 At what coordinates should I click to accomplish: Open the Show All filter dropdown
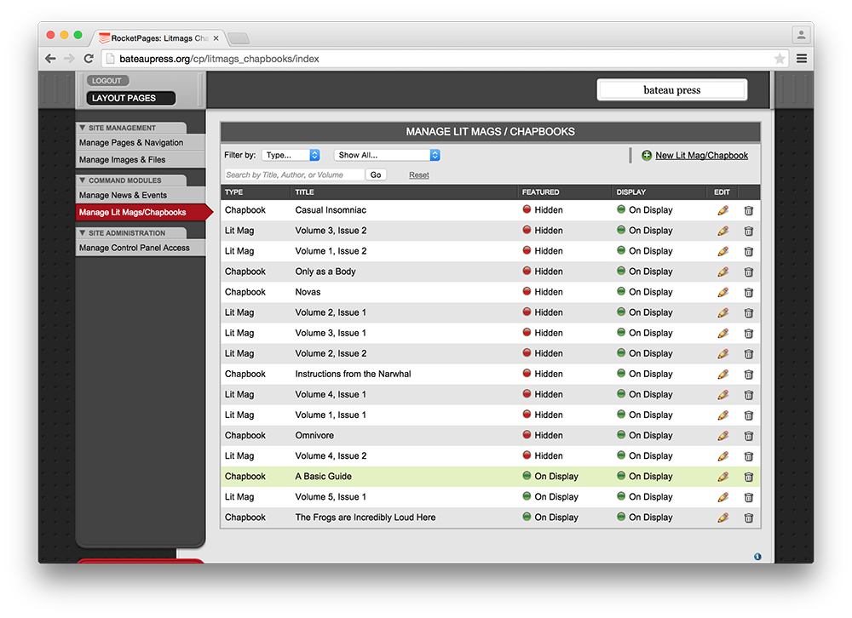[x=387, y=155]
